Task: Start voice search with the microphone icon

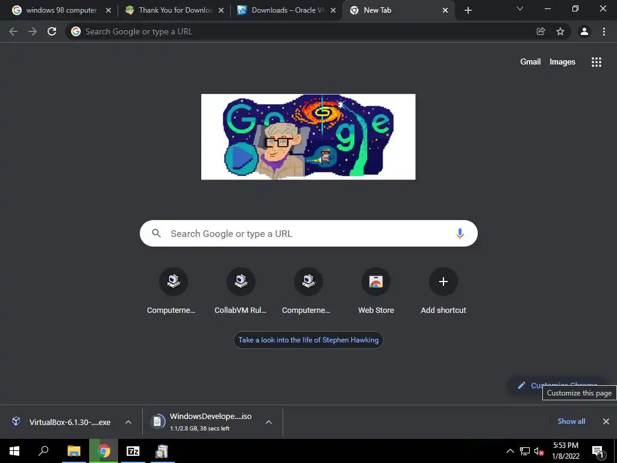Action: [x=460, y=233]
